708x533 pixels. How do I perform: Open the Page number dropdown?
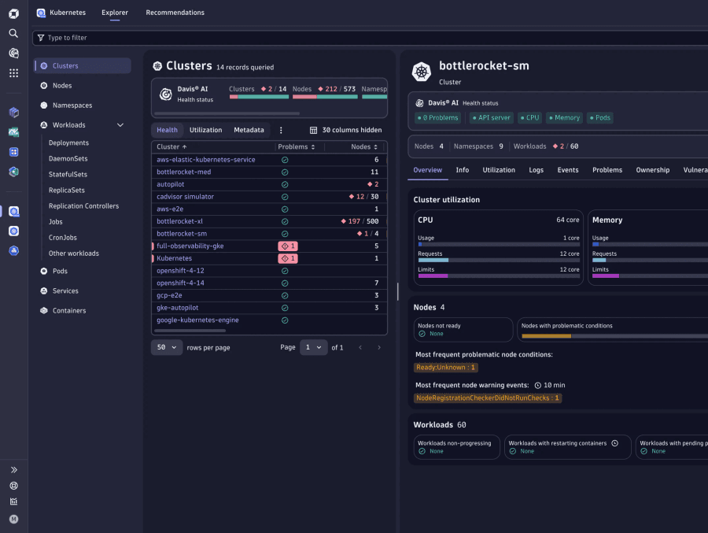[x=313, y=348]
